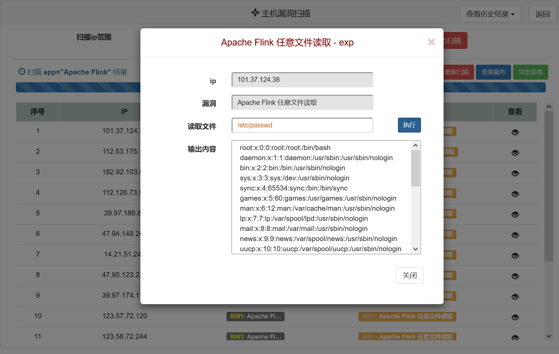Click the page scrollbar up arrow
The image size is (559, 354).
(x=549, y=107)
